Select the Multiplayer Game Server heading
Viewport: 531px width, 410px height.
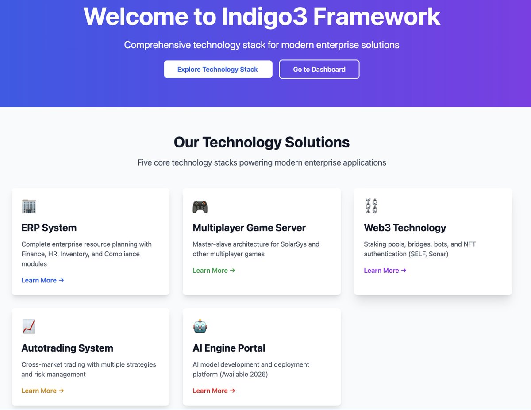click(x=249, y=228)
